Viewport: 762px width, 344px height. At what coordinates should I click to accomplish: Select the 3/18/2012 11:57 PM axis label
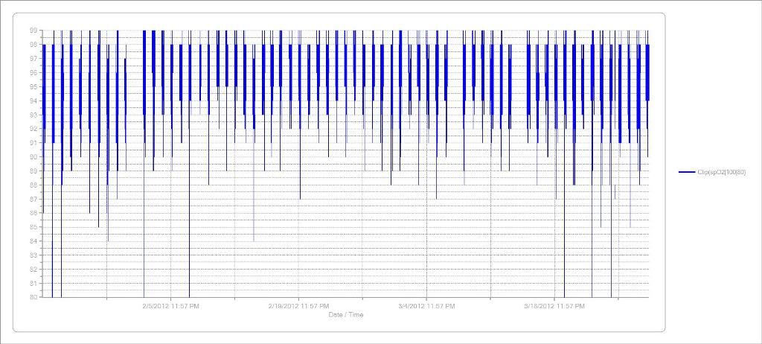(554, 305)
